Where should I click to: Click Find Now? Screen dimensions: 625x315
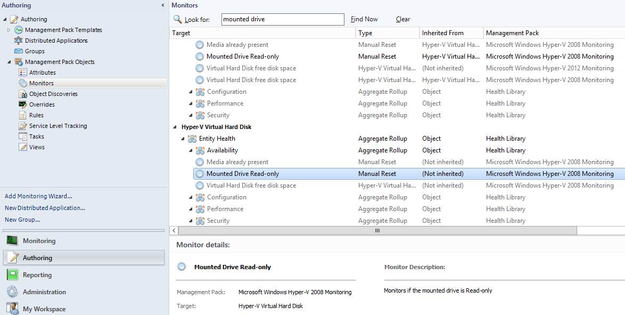(x=364, y=19)
